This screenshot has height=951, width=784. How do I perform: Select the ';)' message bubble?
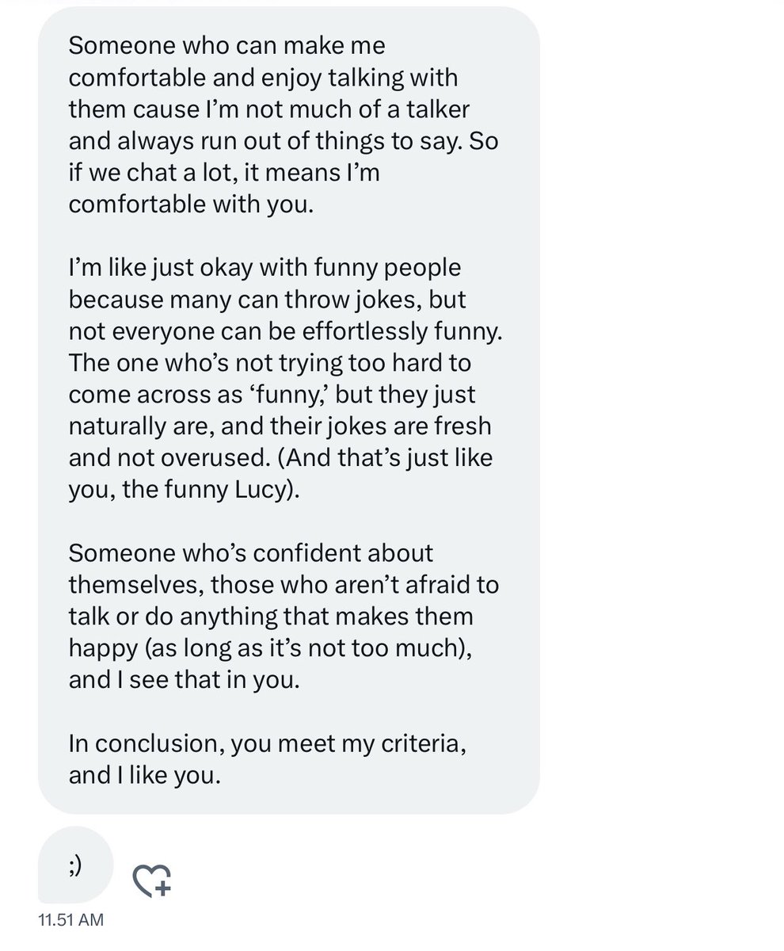(x=76, y=865)
